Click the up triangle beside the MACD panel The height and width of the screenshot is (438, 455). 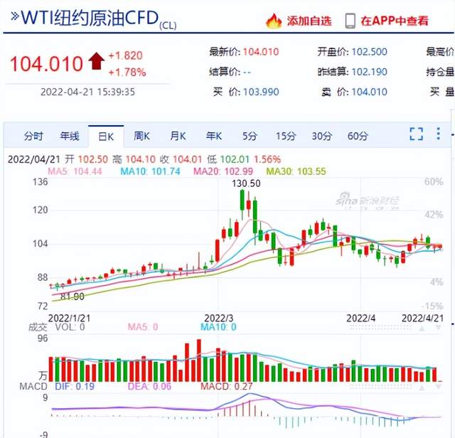(x=422, y=388)
